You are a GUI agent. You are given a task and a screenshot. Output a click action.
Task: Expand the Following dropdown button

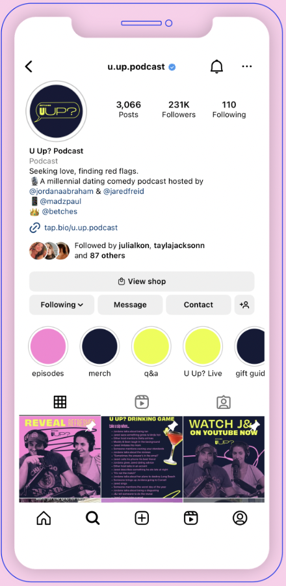(62, 305)
